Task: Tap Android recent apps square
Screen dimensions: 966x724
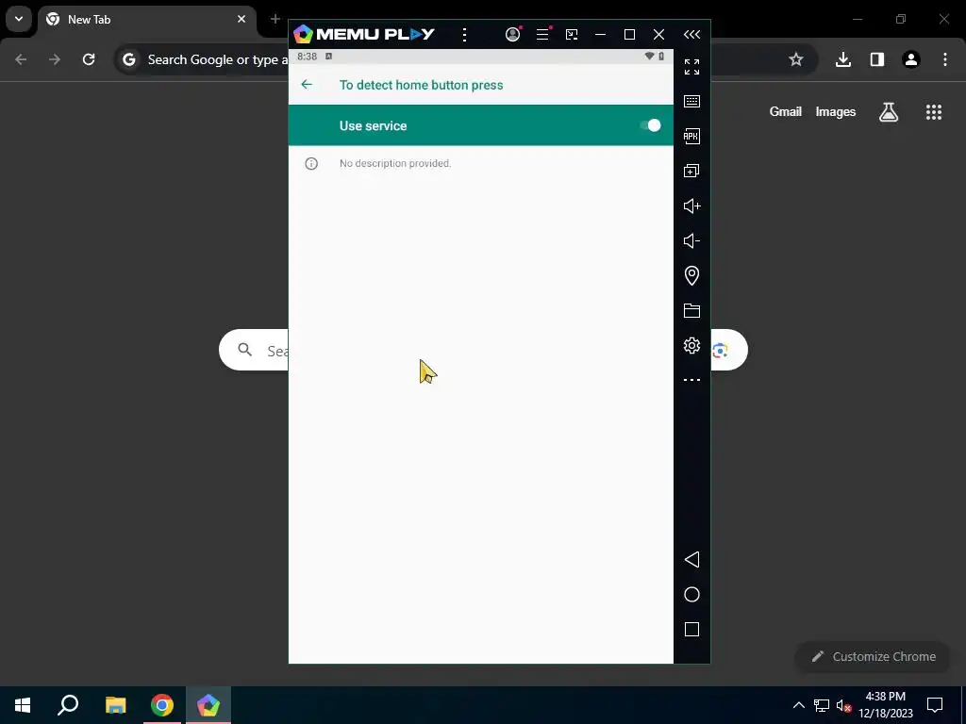Action: pos(691,629)
